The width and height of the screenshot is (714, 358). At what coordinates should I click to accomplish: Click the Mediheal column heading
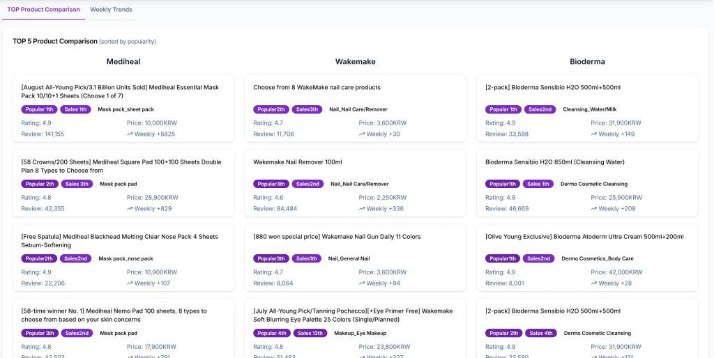tap(123, 61)
